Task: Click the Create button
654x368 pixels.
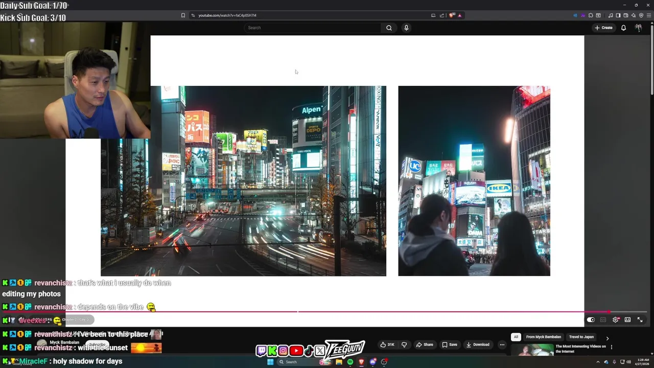Action: point(603,28)
